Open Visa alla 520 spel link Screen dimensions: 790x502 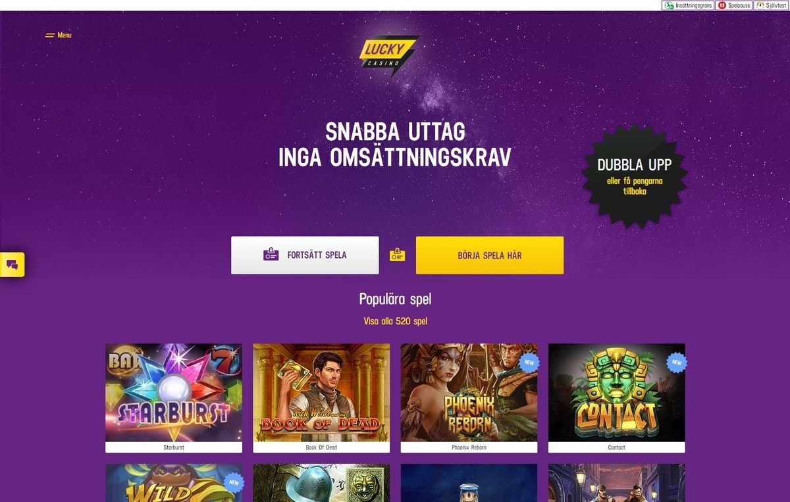396,322
